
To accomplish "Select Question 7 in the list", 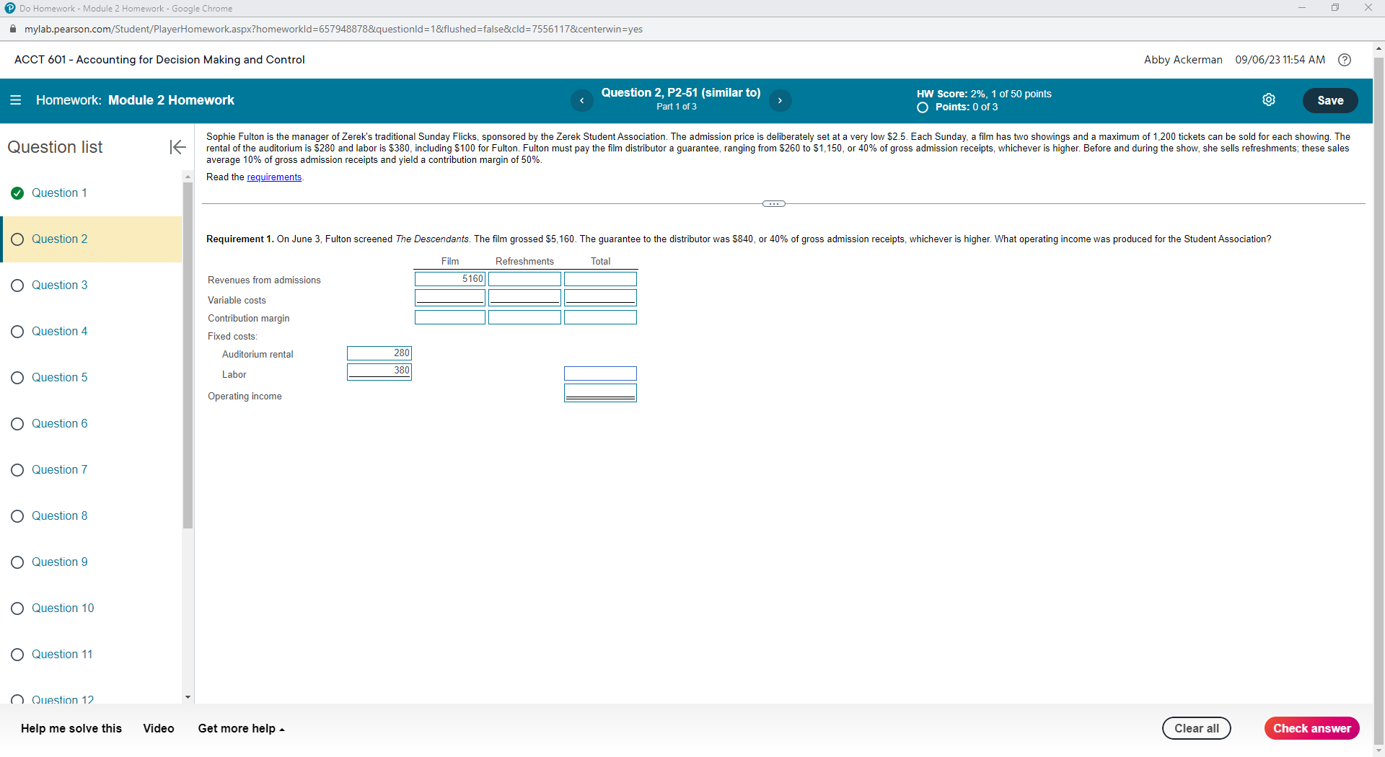I will click(59, 470).
